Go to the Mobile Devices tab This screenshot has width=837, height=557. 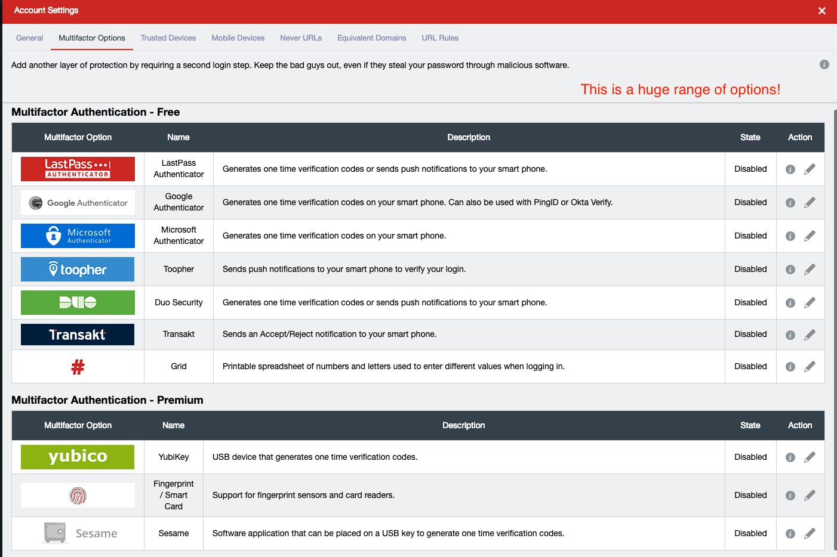[x=238, y=38]
